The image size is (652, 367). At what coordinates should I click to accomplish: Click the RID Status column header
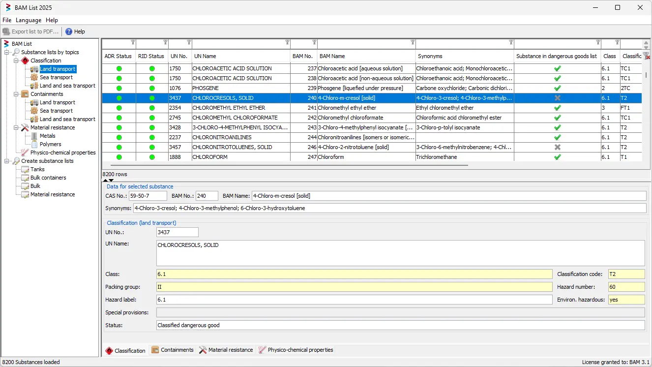pyautogui.click(x=152, y=56)
